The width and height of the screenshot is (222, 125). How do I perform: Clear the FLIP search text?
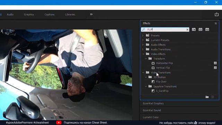pos(187,30)
